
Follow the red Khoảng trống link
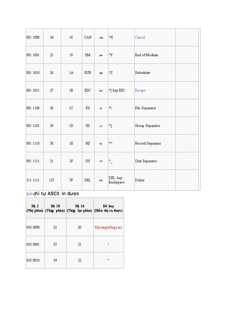[105, 227]
